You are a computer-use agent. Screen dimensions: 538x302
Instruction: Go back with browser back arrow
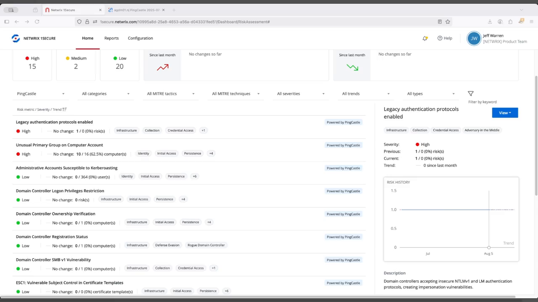pos(17,22)
